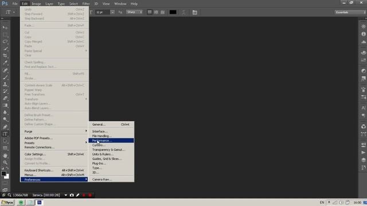Click the magnifier icon in recorder bar
Viewport: 367px width, 206px height.
tap(9, 195)
